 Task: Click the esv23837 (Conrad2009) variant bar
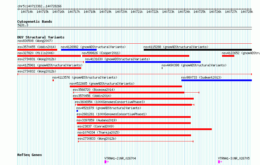pyautogui.click(x=145, y=129)
